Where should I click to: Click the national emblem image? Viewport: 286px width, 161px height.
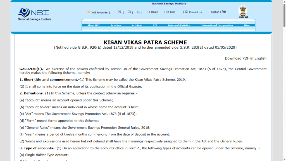point(243,12)
